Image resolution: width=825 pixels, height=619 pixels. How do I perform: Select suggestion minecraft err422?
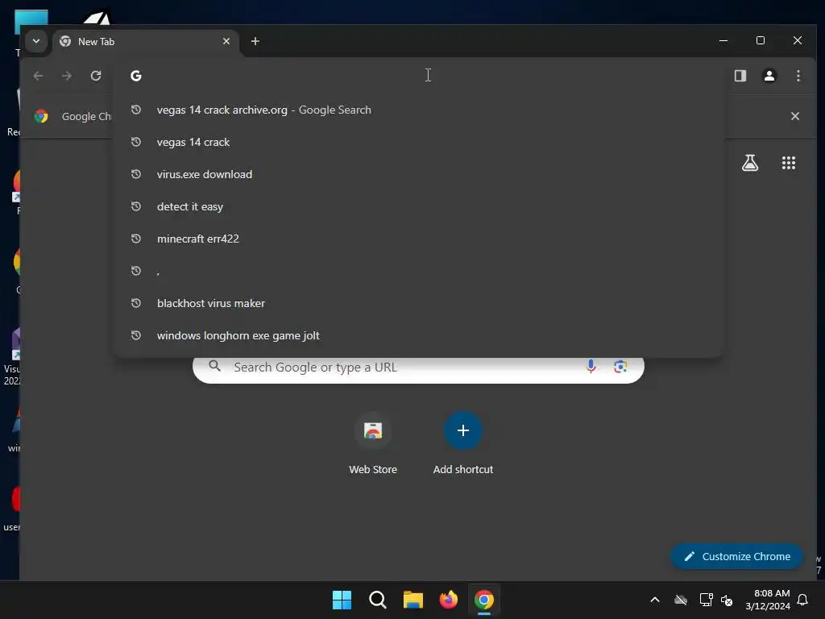click(x=419, y=239)
